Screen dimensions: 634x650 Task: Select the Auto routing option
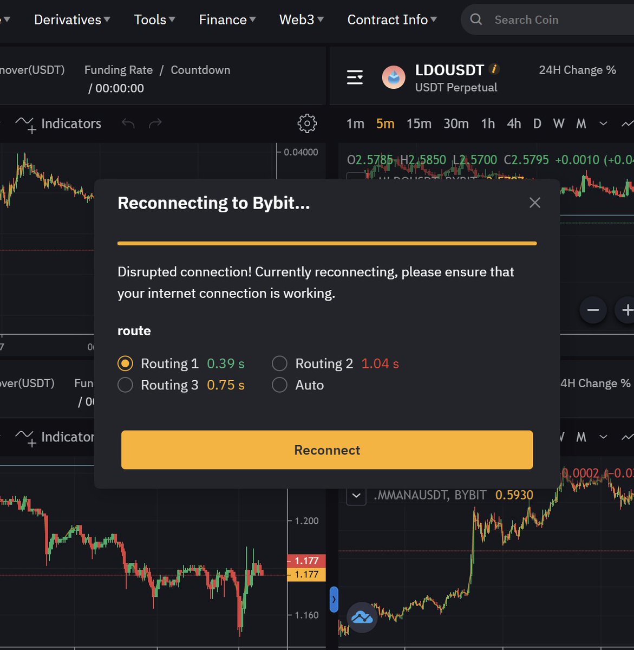(279, 385)
